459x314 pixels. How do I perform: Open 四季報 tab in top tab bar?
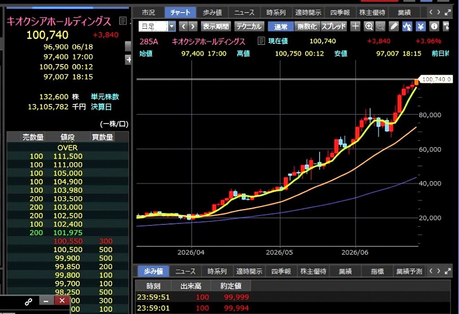340,12
